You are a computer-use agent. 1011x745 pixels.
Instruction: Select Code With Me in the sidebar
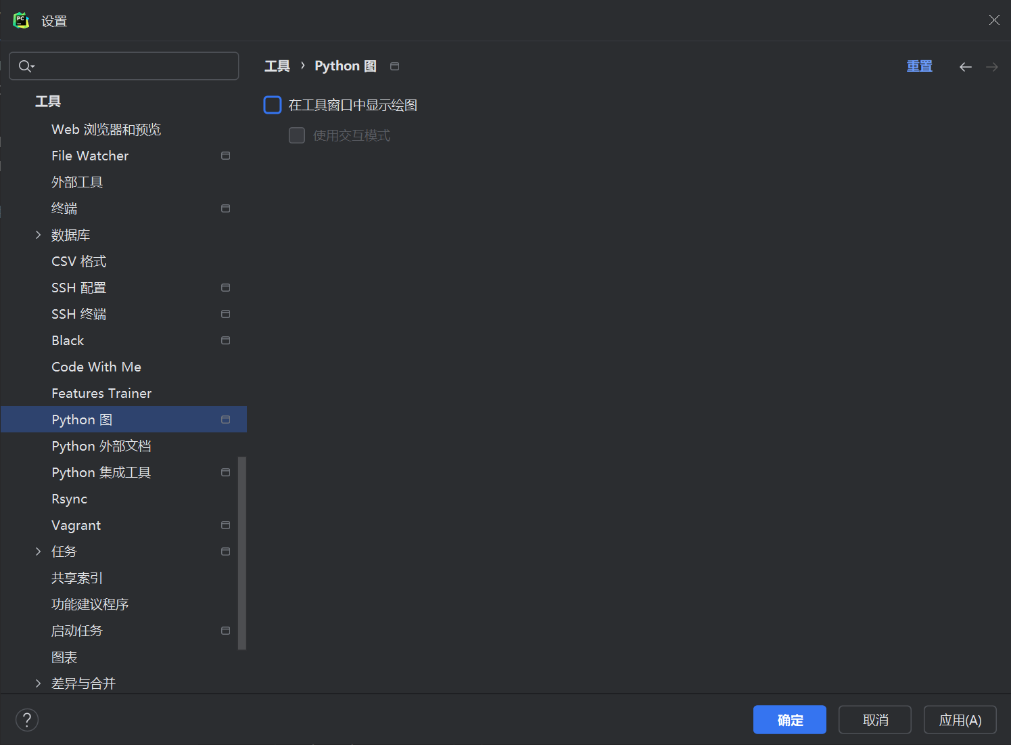point(96,367)
